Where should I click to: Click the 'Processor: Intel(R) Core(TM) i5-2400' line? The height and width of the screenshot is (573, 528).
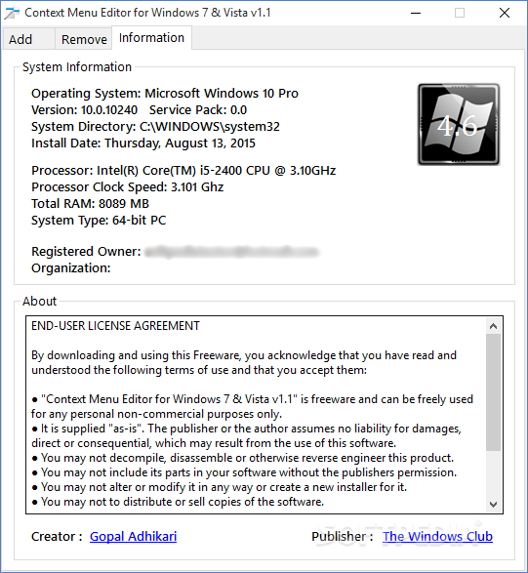pyautogui.click(x=183, y=171)
